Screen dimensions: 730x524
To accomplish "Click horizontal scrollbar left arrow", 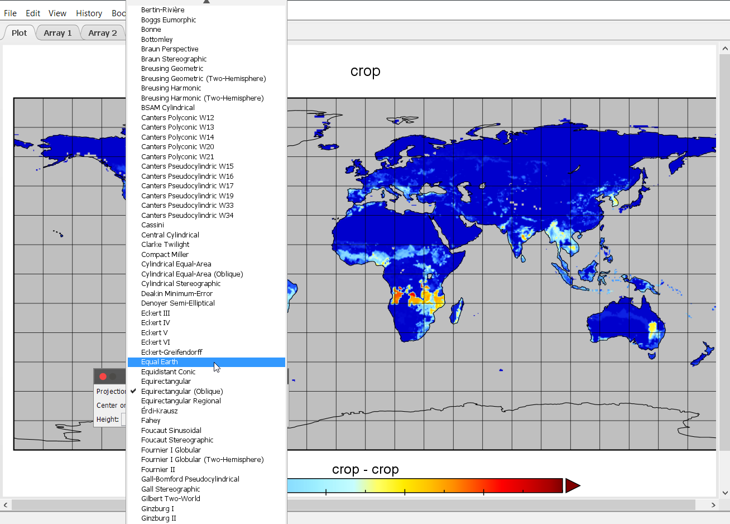I will click(6, 505).
